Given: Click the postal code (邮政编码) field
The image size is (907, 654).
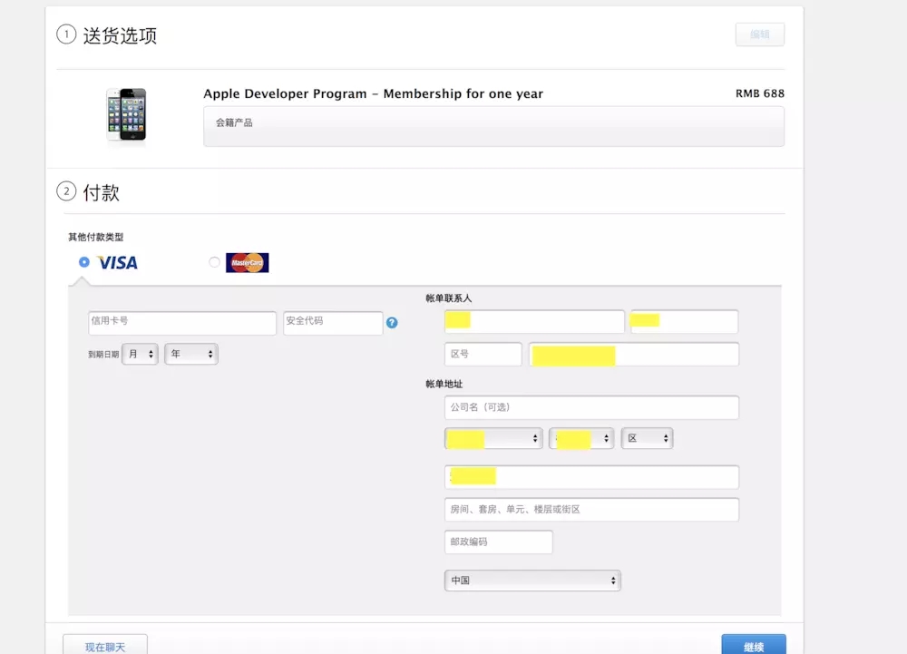Looking at the screenshot, I should coord(498,542).
